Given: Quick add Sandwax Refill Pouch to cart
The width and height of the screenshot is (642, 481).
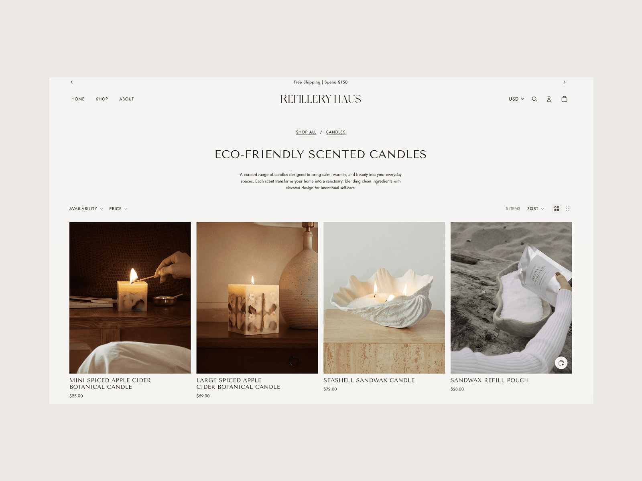Looking at the screenshot, I should click(561, 363).
